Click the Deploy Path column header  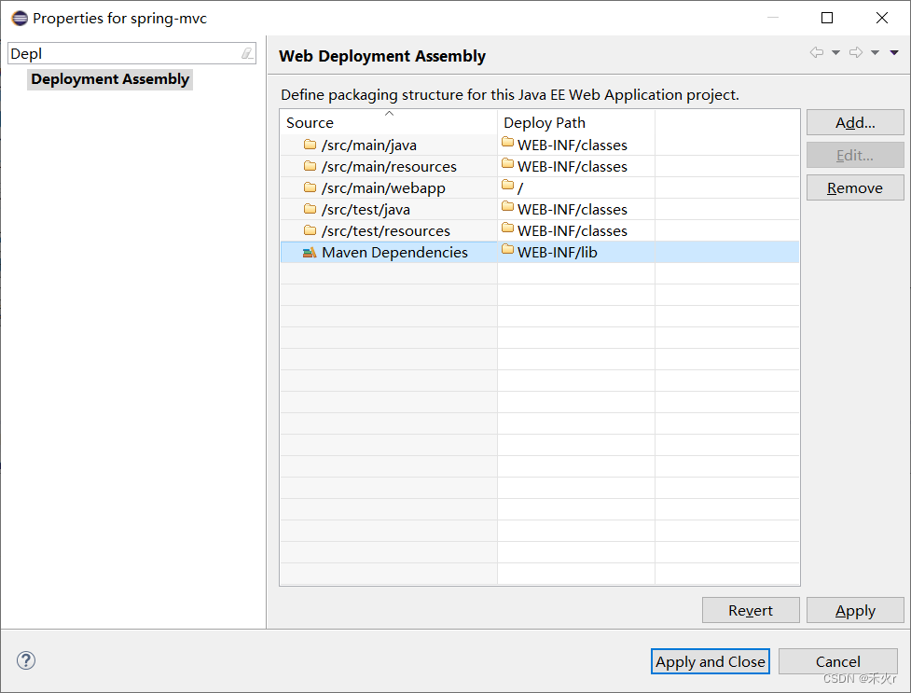[x=545, y=122]
